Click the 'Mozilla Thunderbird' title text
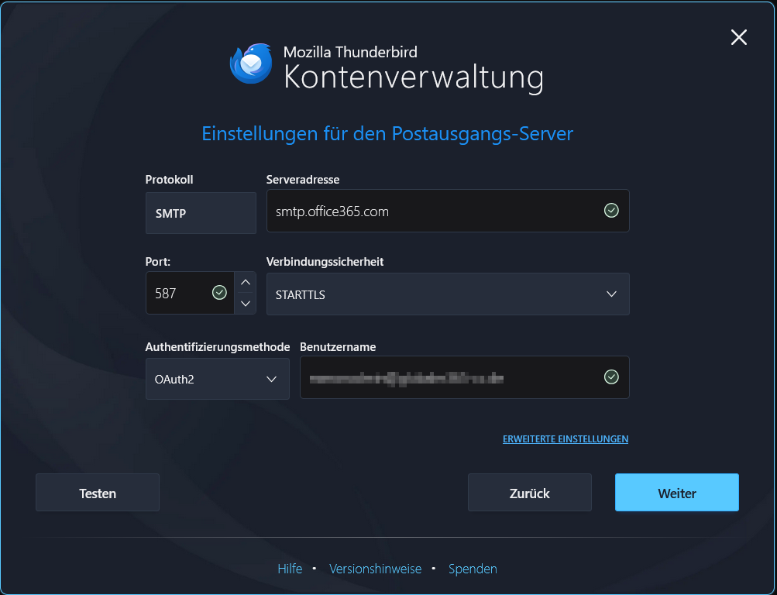The height and width of the screenshot is (595, 777). pyautogui.click(x=350, y=52)
